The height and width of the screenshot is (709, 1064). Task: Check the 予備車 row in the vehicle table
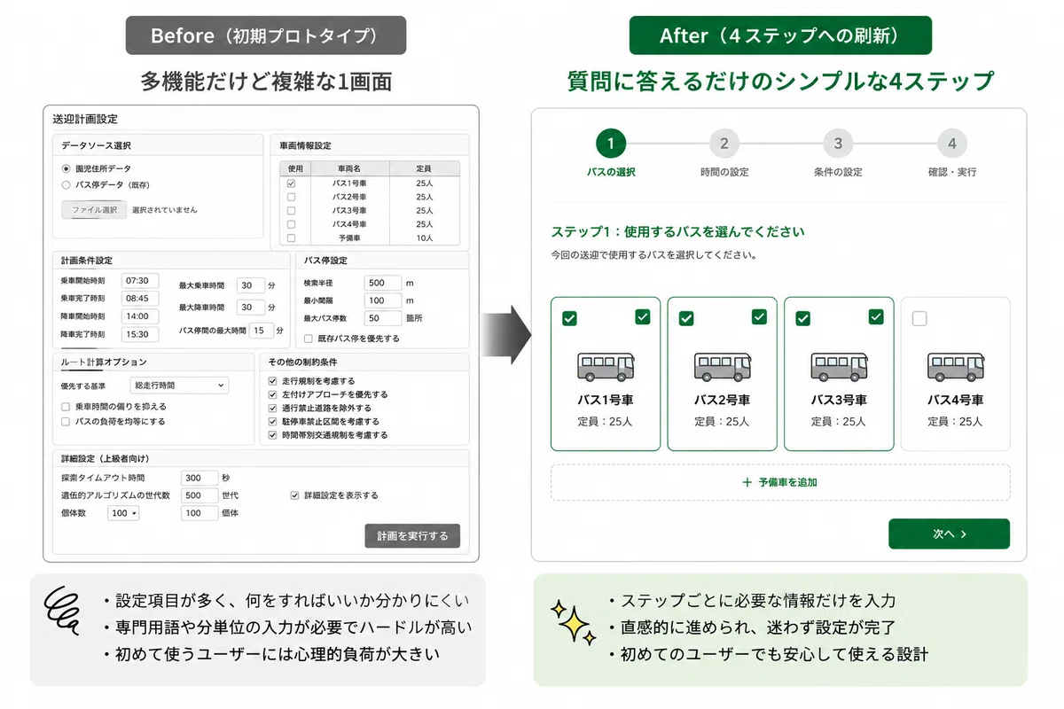[x=292, y=238]
